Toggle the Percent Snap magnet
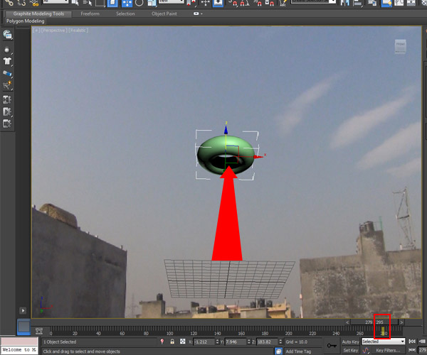The width and height of the screenshot is (427, 355). point(258,3)
